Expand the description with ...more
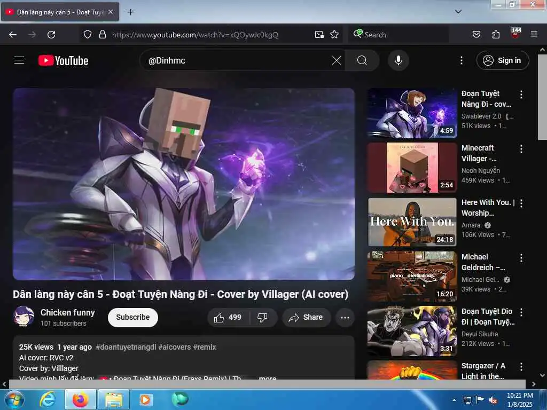This screenshot has width=547, height=410. coord(268,377)
